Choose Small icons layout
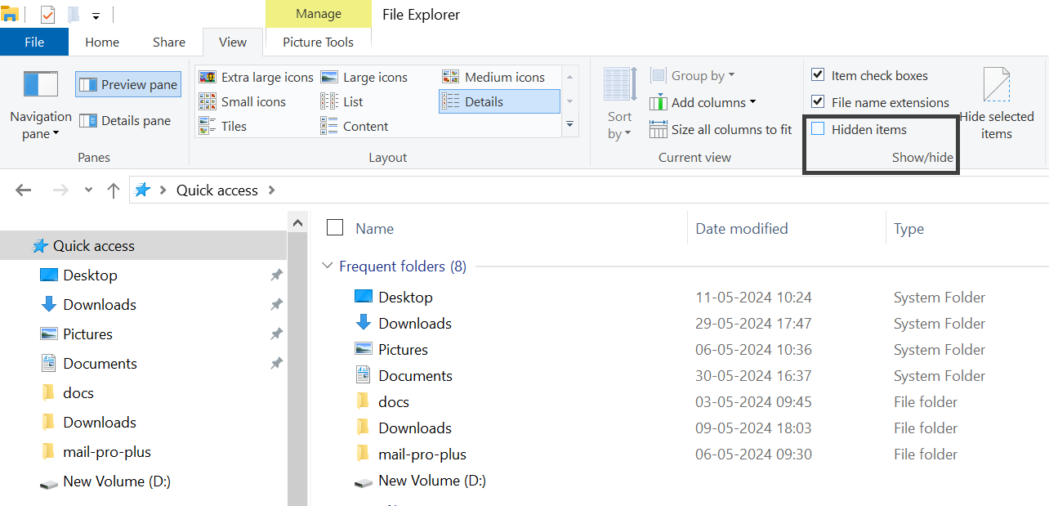Image resolution: width=1049 pixels, height=506 pixels. 243,101
